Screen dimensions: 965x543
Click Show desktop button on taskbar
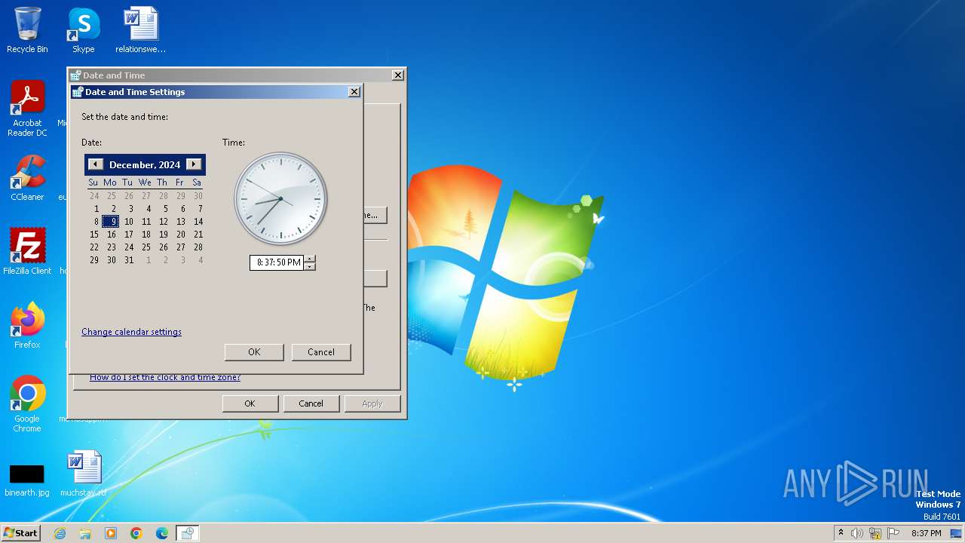956,533
